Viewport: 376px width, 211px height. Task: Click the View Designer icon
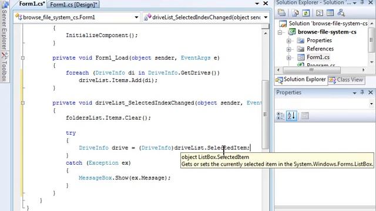click(x=330, y=13)
